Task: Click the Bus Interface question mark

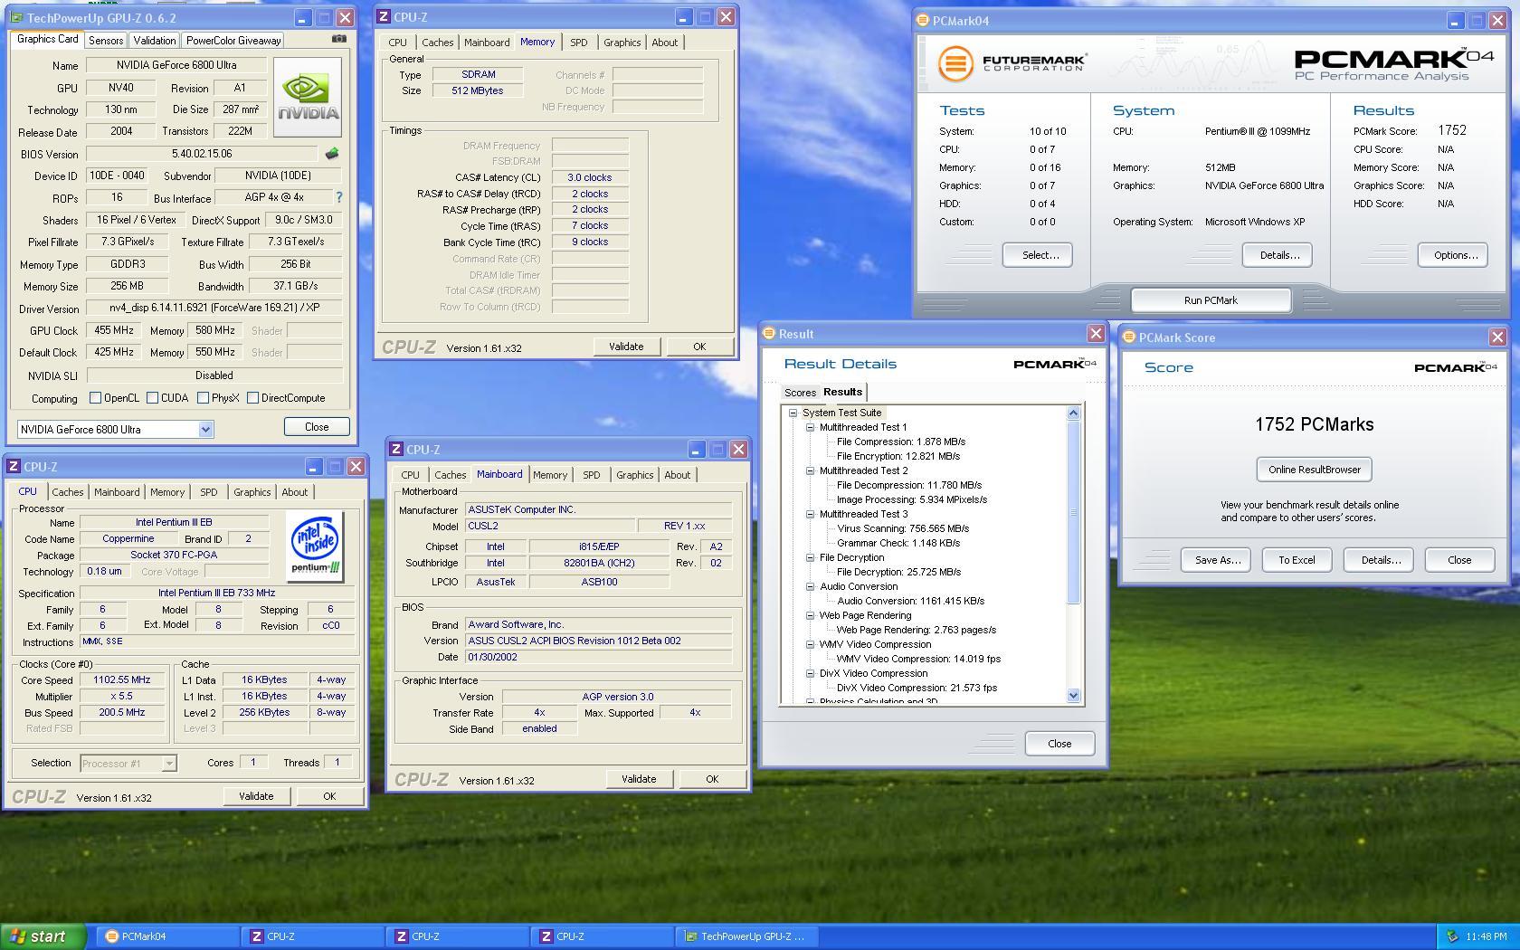Action: tap(339, 197)
